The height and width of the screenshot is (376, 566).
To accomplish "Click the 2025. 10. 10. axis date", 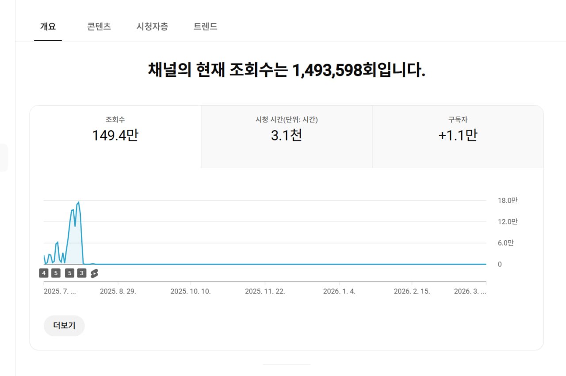I will pyautogui.click(x=191, y=292).
